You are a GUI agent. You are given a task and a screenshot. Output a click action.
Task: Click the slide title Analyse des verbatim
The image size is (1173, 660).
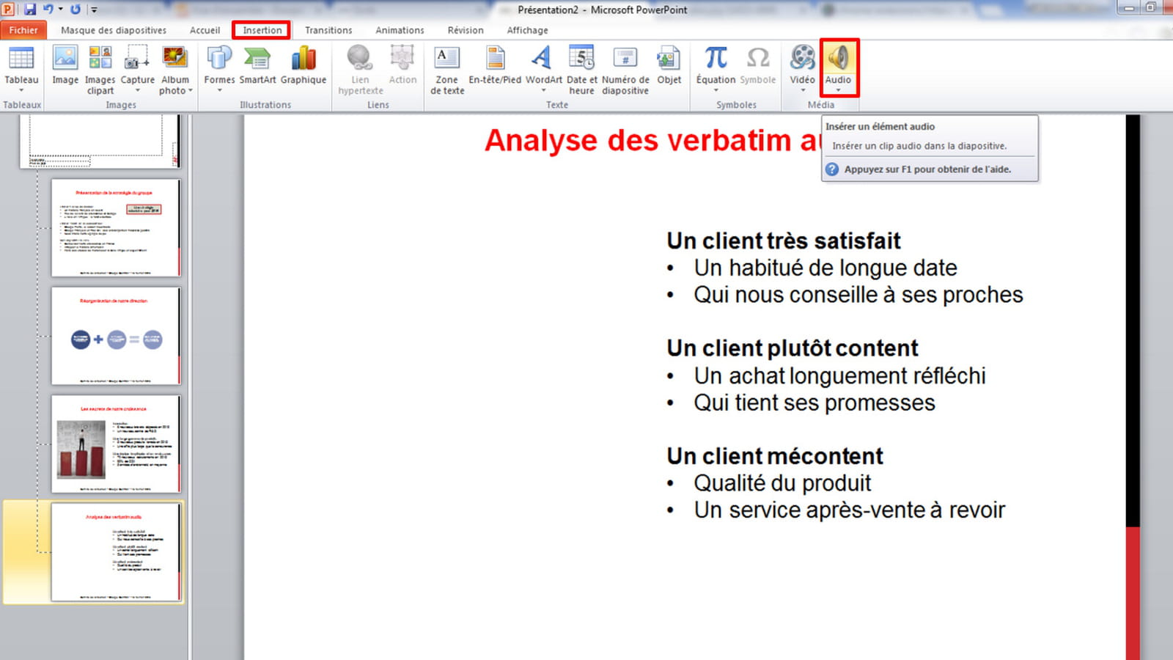pos(652,140)
